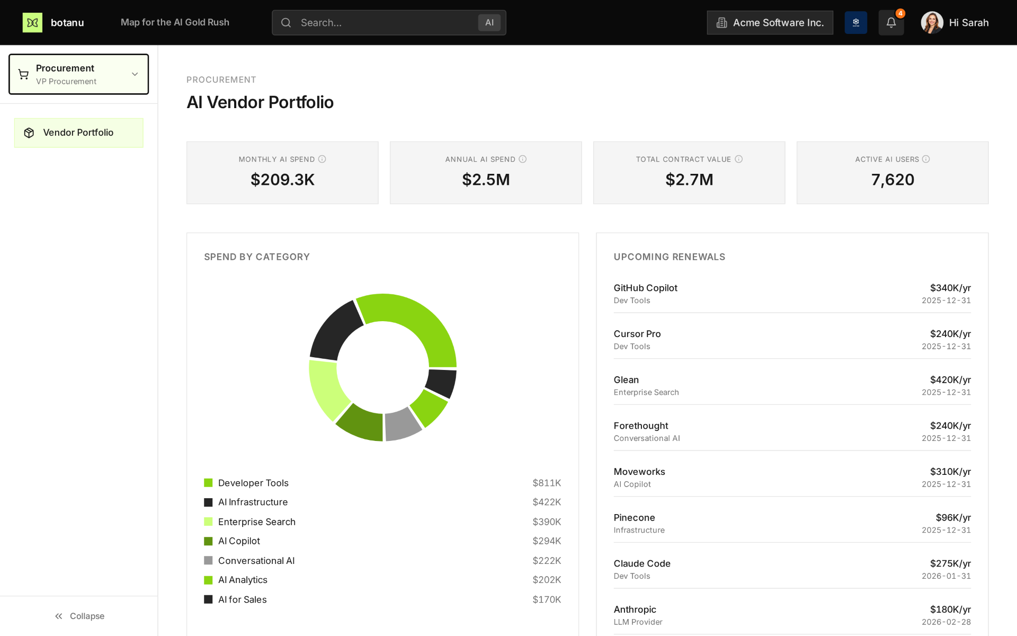The width and height of the screenshot is (1017, 636).
Task: Click the shopping cart Procurement icon
Action: pos(23,74)
